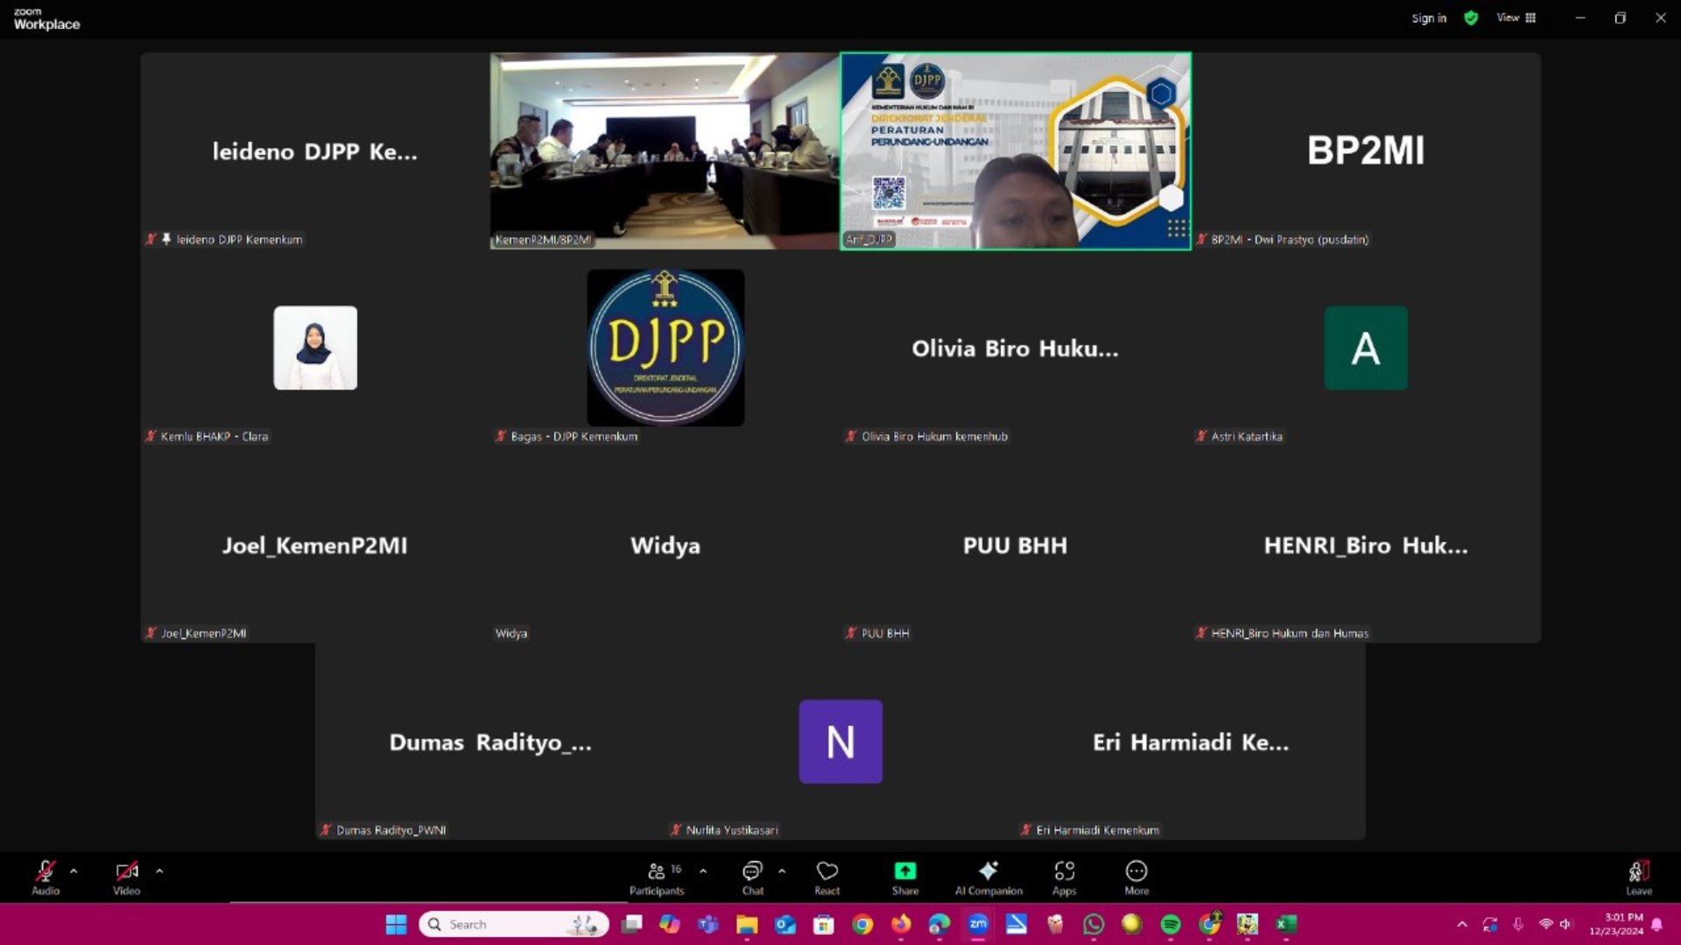Screen dimensions: 1681x945
Task: Show hidden system tray icons
Action: (1462, 924)
